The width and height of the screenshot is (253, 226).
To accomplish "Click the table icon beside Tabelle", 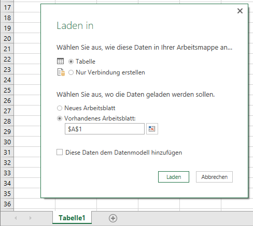I will coord(60,61).
